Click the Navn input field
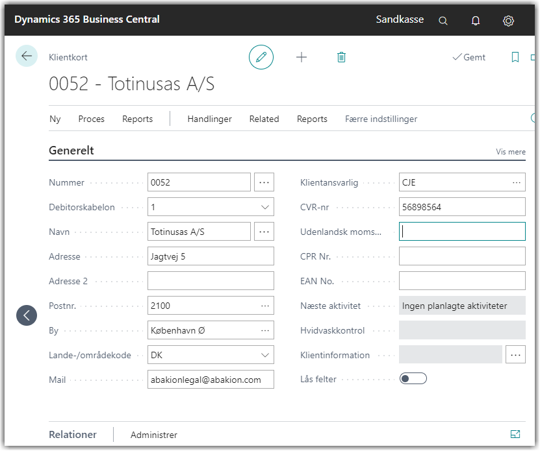The width and height of the screenshot is (540, 451). (x=199, y=232)
